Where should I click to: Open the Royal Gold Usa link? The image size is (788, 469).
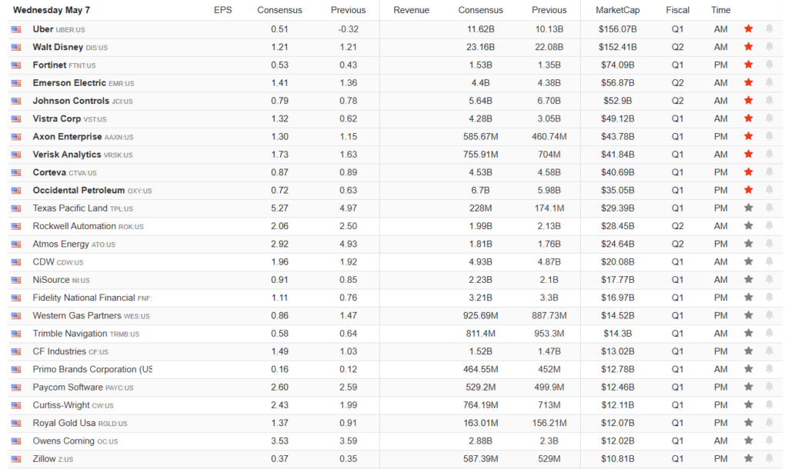coord(63,423)
